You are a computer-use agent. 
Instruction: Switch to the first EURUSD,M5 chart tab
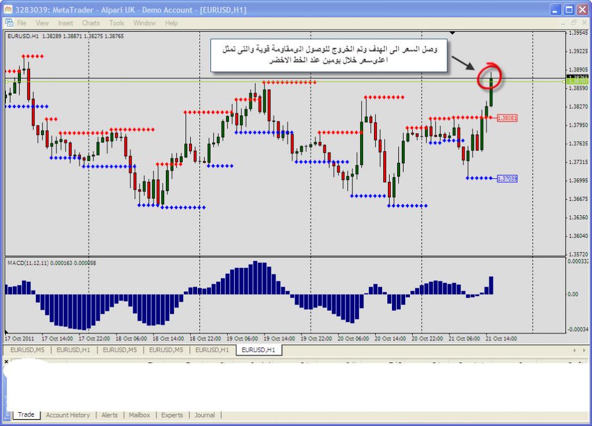pyautogui.click(x=27, y=350)
